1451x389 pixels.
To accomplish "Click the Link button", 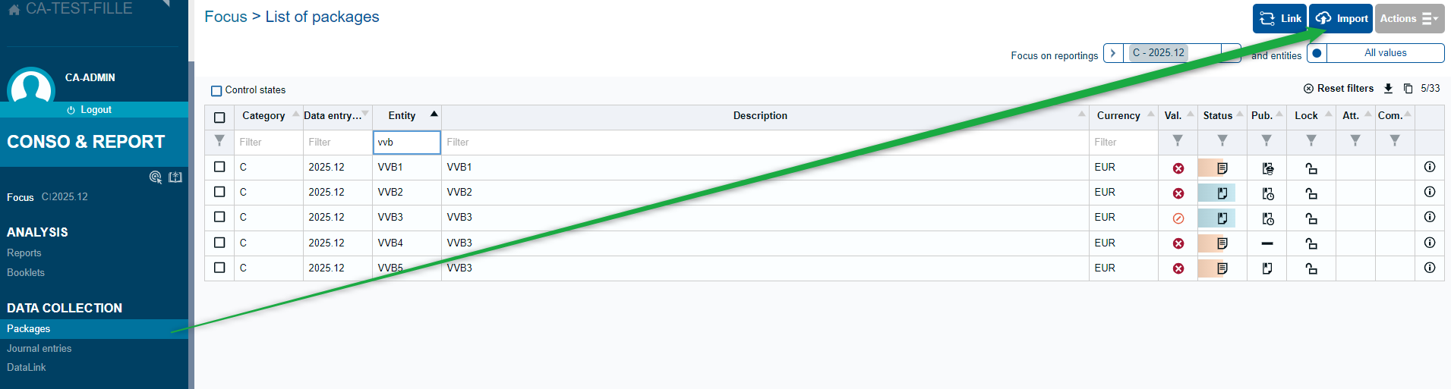I will 1279,18.
